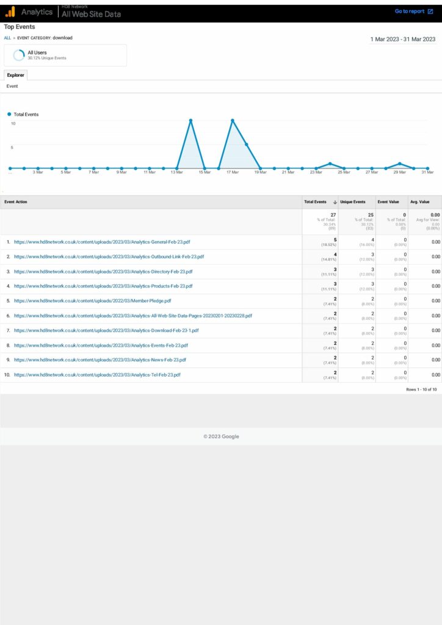Screen dimensions: 442x625
Task: Click the Total Events legend dot
Action: tap(10, 114)
